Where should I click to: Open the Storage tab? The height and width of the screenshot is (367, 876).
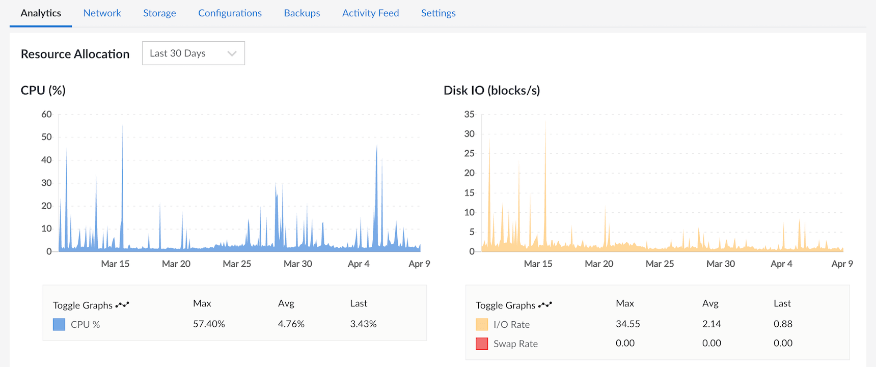pyautogui.click(x=159, y=13)
